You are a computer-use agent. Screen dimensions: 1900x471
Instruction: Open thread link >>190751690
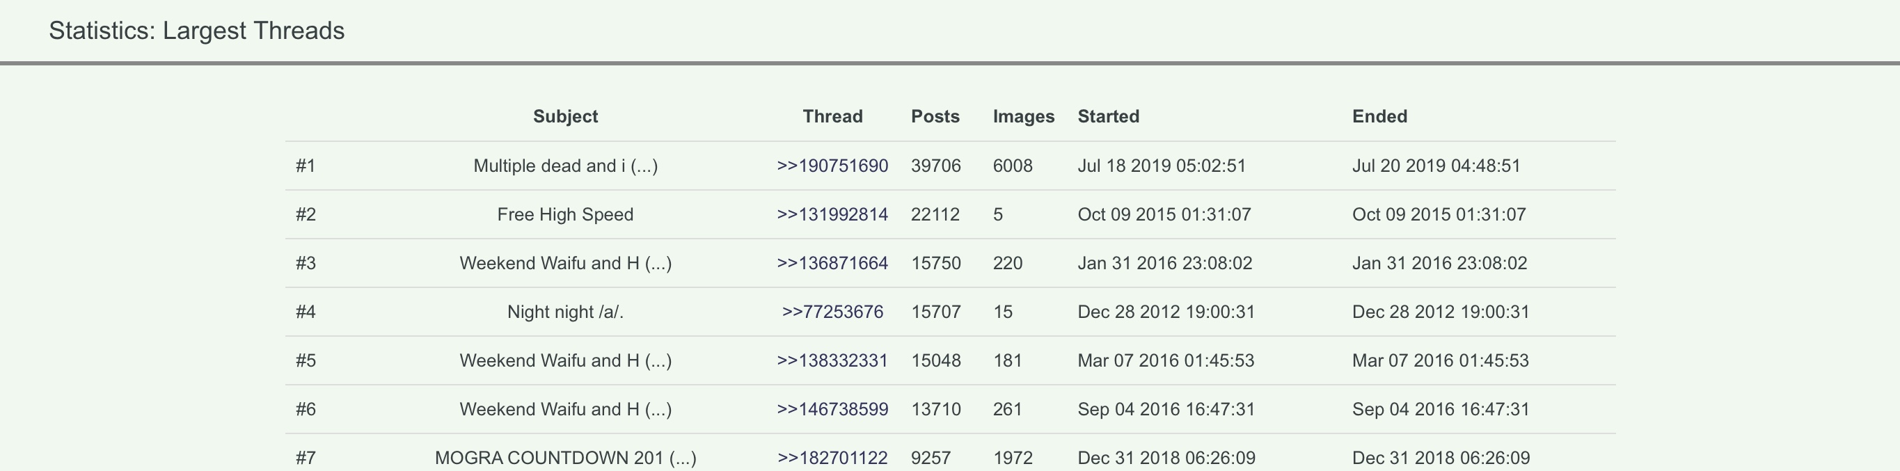click(x=832, y=166)
